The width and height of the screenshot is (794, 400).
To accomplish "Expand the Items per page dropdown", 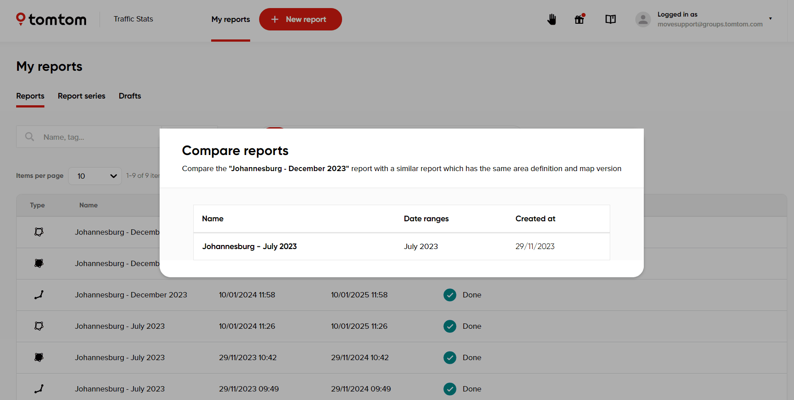I will coord(95,176).
